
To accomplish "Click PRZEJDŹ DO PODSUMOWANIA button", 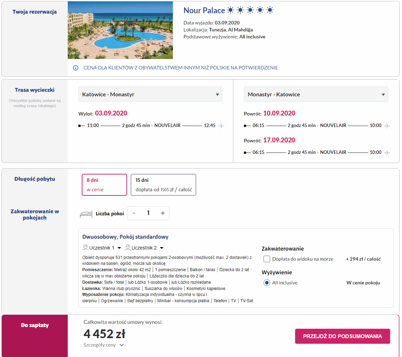I will pyautogui.click(x=342, y=336).
